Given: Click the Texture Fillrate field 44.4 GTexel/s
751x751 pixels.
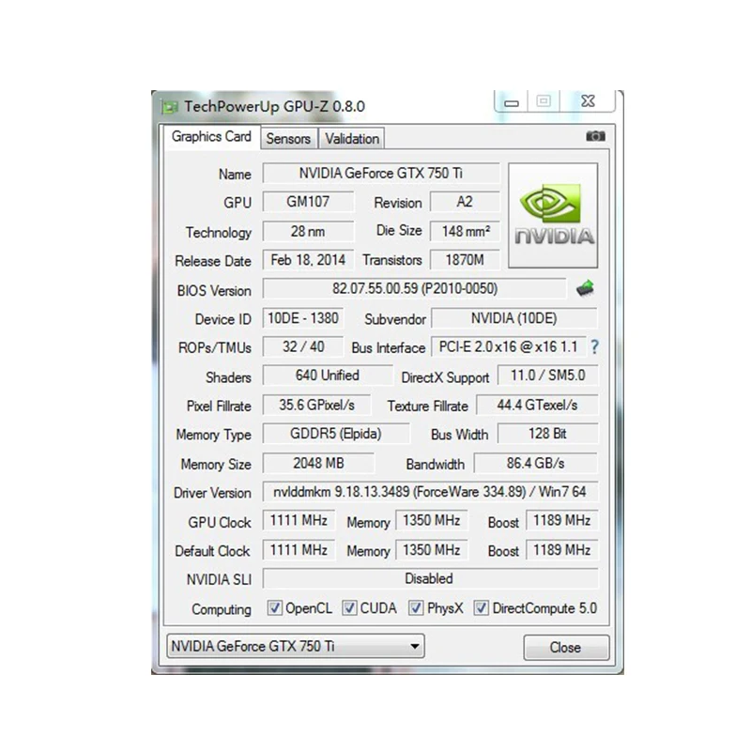Looking at the screenshot, I should pyautogui.click(x=537, y=406).
